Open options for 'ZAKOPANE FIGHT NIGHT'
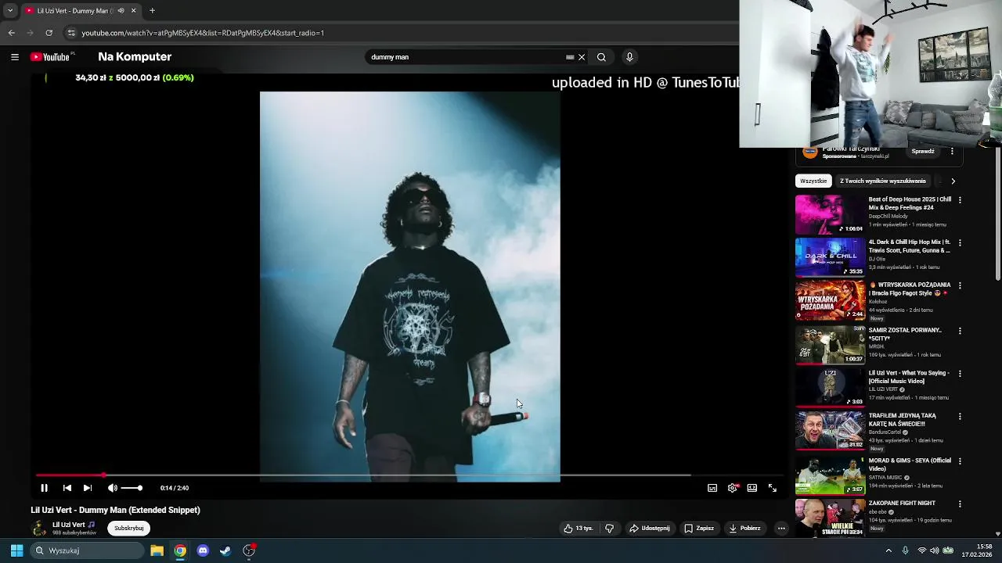The image size is (1002, 563). (960, 504)
